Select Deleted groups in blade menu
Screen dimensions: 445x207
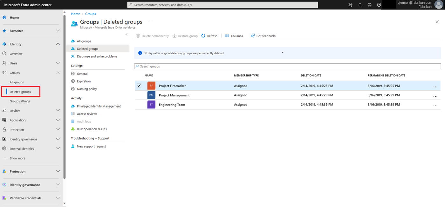[98, 49]
